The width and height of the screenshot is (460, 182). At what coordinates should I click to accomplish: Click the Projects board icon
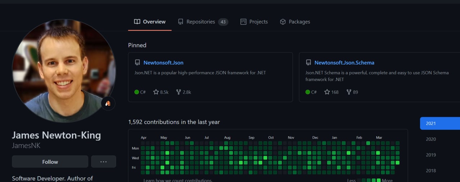[x=243, y=22]
